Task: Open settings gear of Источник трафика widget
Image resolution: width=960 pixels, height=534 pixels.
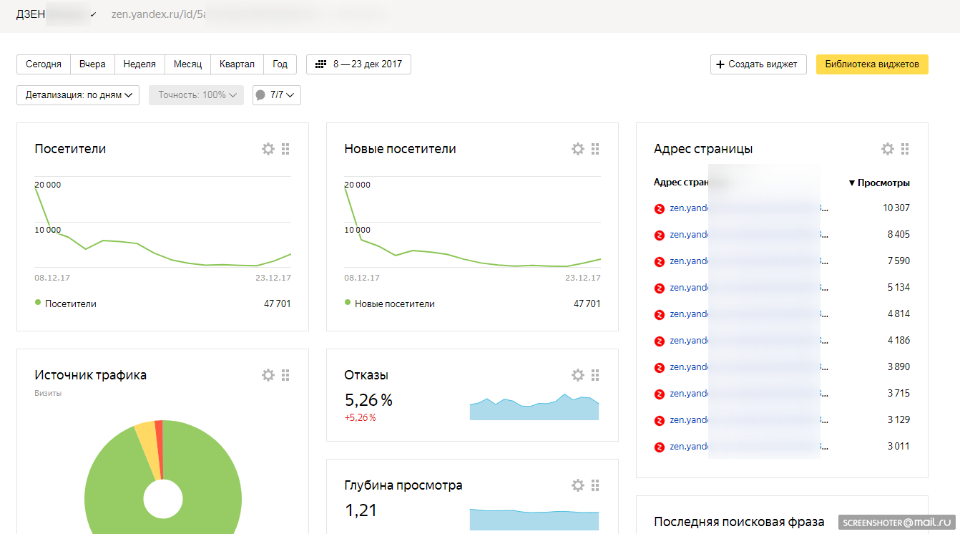Action: [268, 375]
